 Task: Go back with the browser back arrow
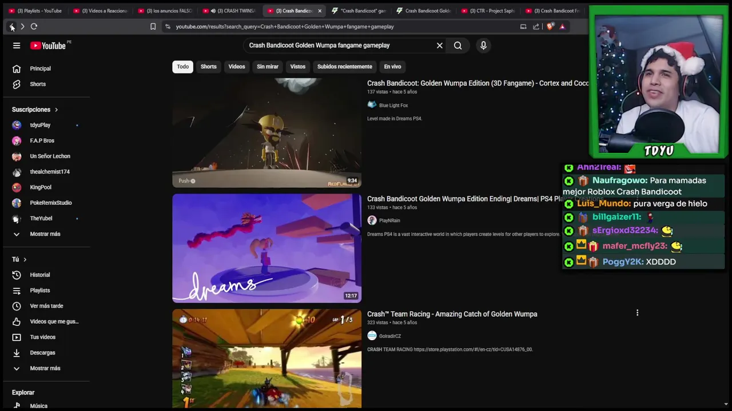tap(11, 27)
